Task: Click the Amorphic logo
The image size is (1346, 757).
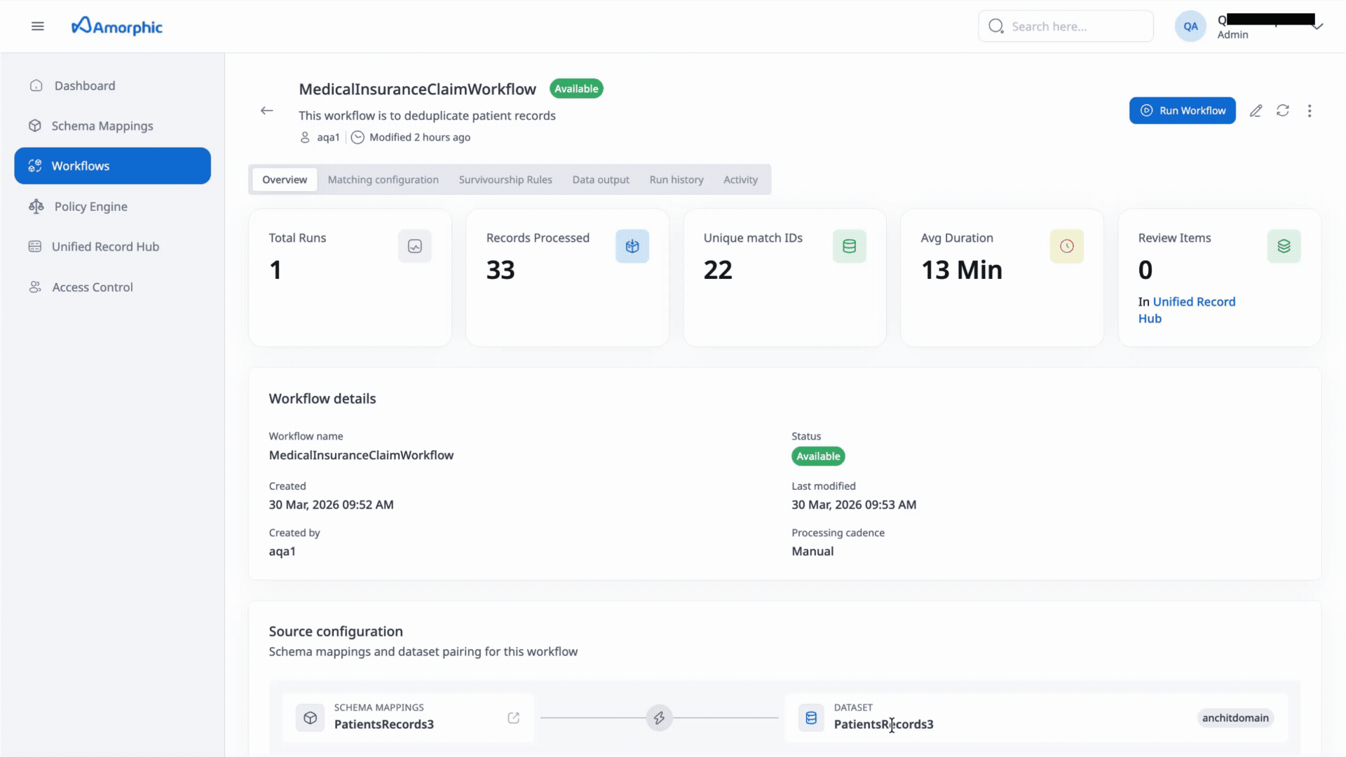Action: point(116,26)
